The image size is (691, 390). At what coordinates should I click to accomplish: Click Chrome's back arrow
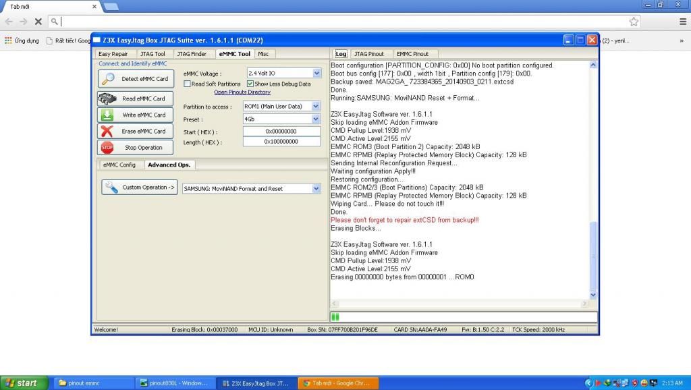(x=9, y=21)
